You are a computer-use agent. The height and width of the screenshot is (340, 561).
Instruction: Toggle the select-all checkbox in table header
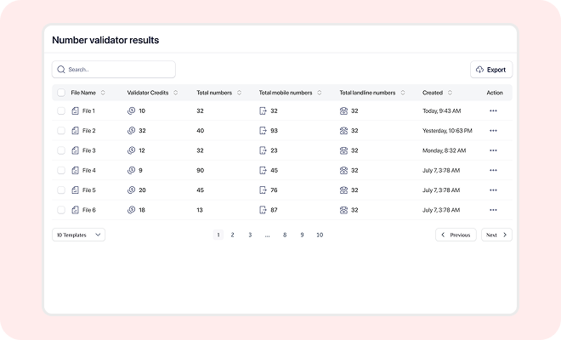pyautogui.click(x=61, y=93)
